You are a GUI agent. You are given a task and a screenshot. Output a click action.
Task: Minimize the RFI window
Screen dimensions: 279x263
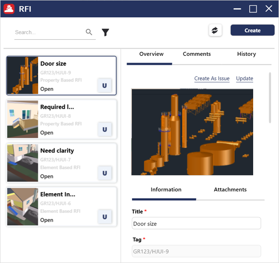[x=237, y=9]
